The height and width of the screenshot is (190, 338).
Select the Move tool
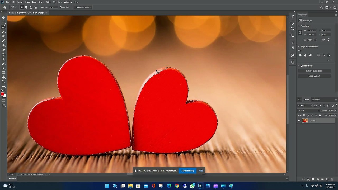[x=3, y=17]
